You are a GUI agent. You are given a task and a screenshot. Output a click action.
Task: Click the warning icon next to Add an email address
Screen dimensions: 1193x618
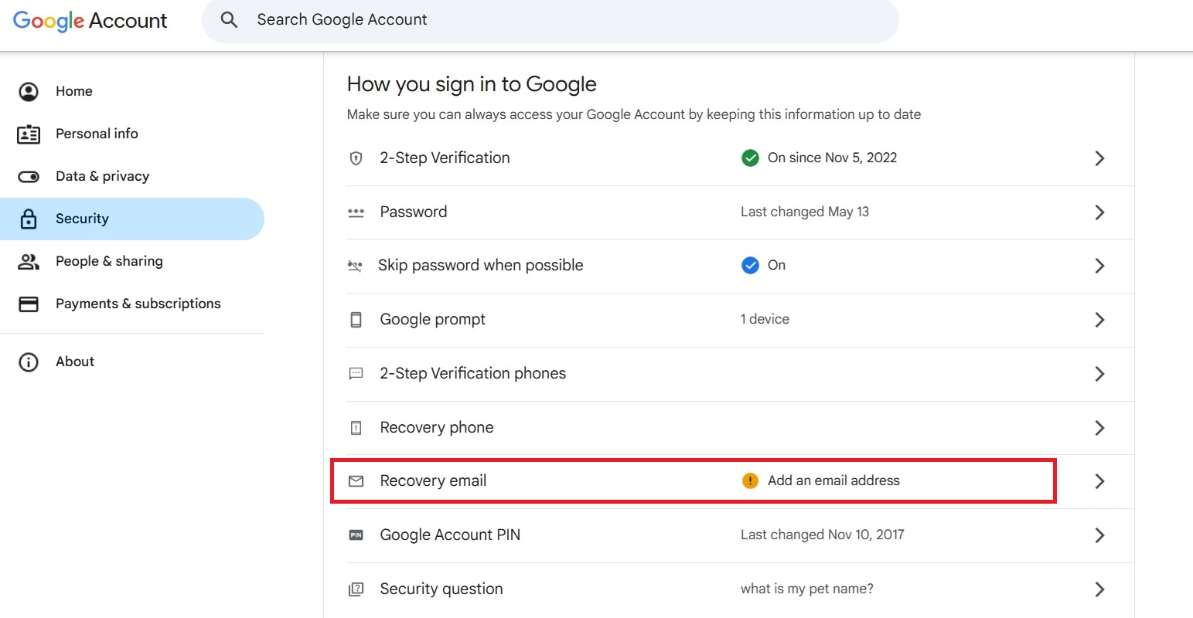click(x=749, y=480)
